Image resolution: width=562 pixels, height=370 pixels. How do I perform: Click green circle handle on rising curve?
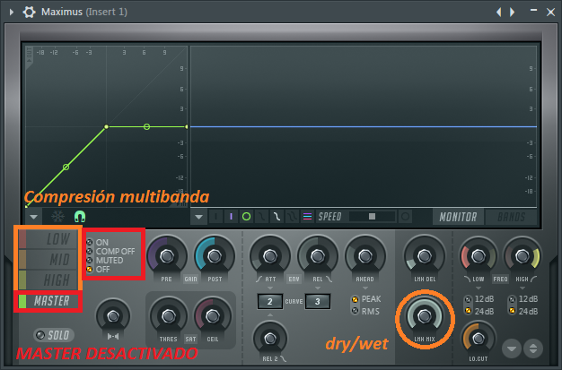point(66,168)
